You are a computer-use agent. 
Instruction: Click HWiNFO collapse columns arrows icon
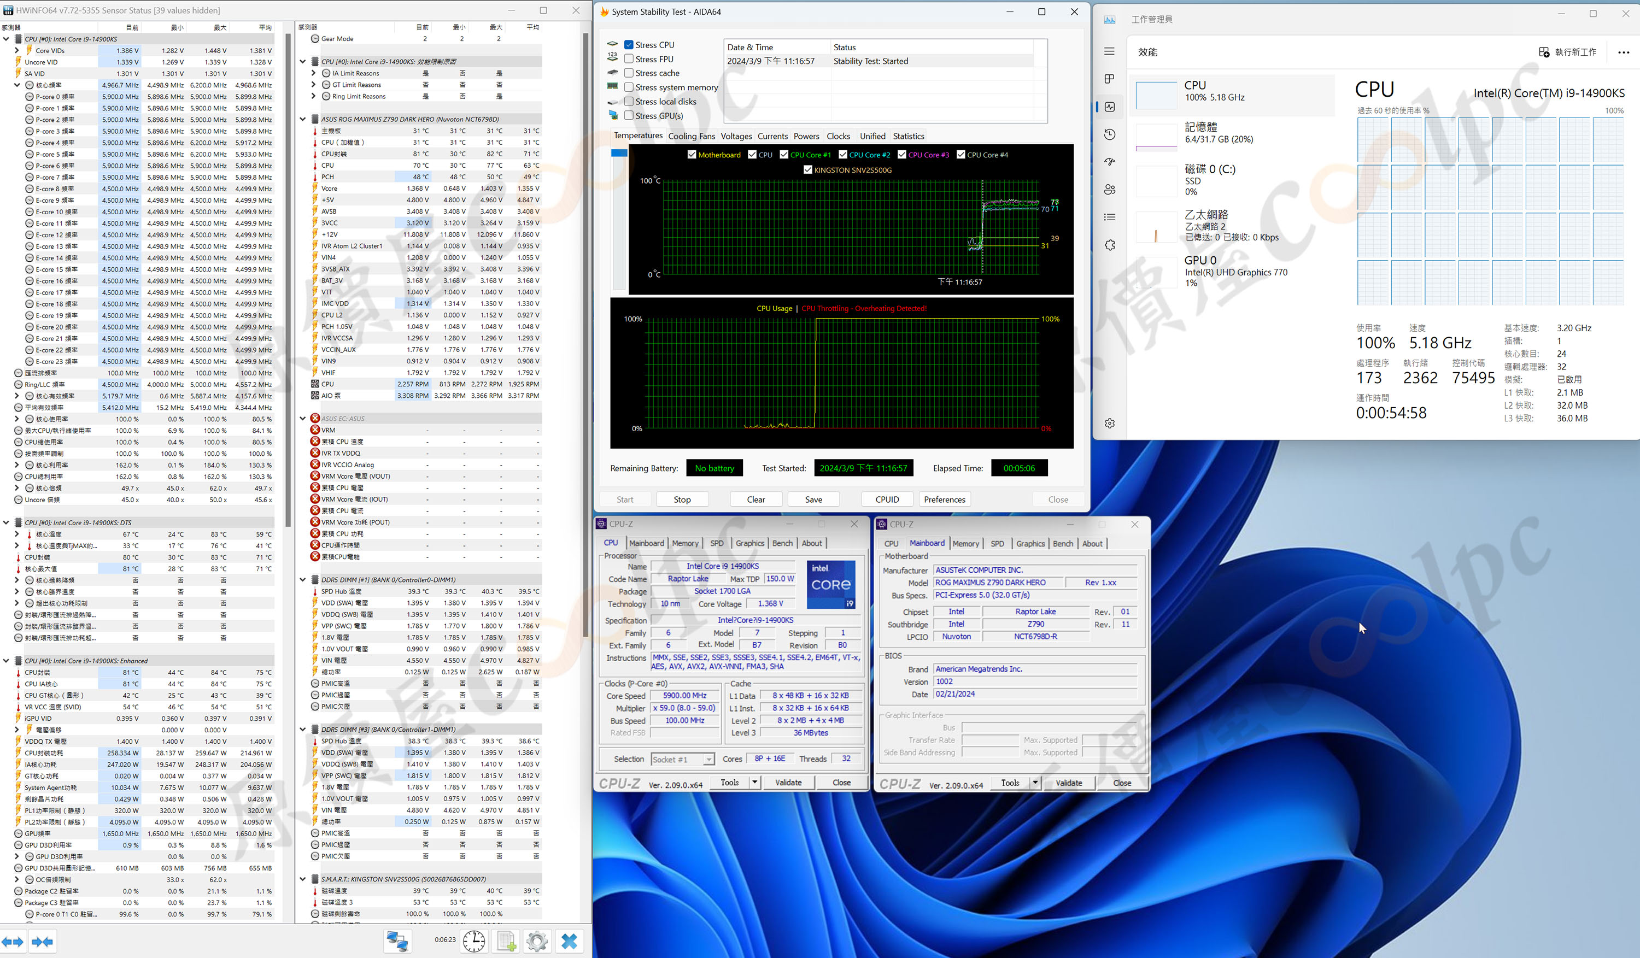[42, 941]
